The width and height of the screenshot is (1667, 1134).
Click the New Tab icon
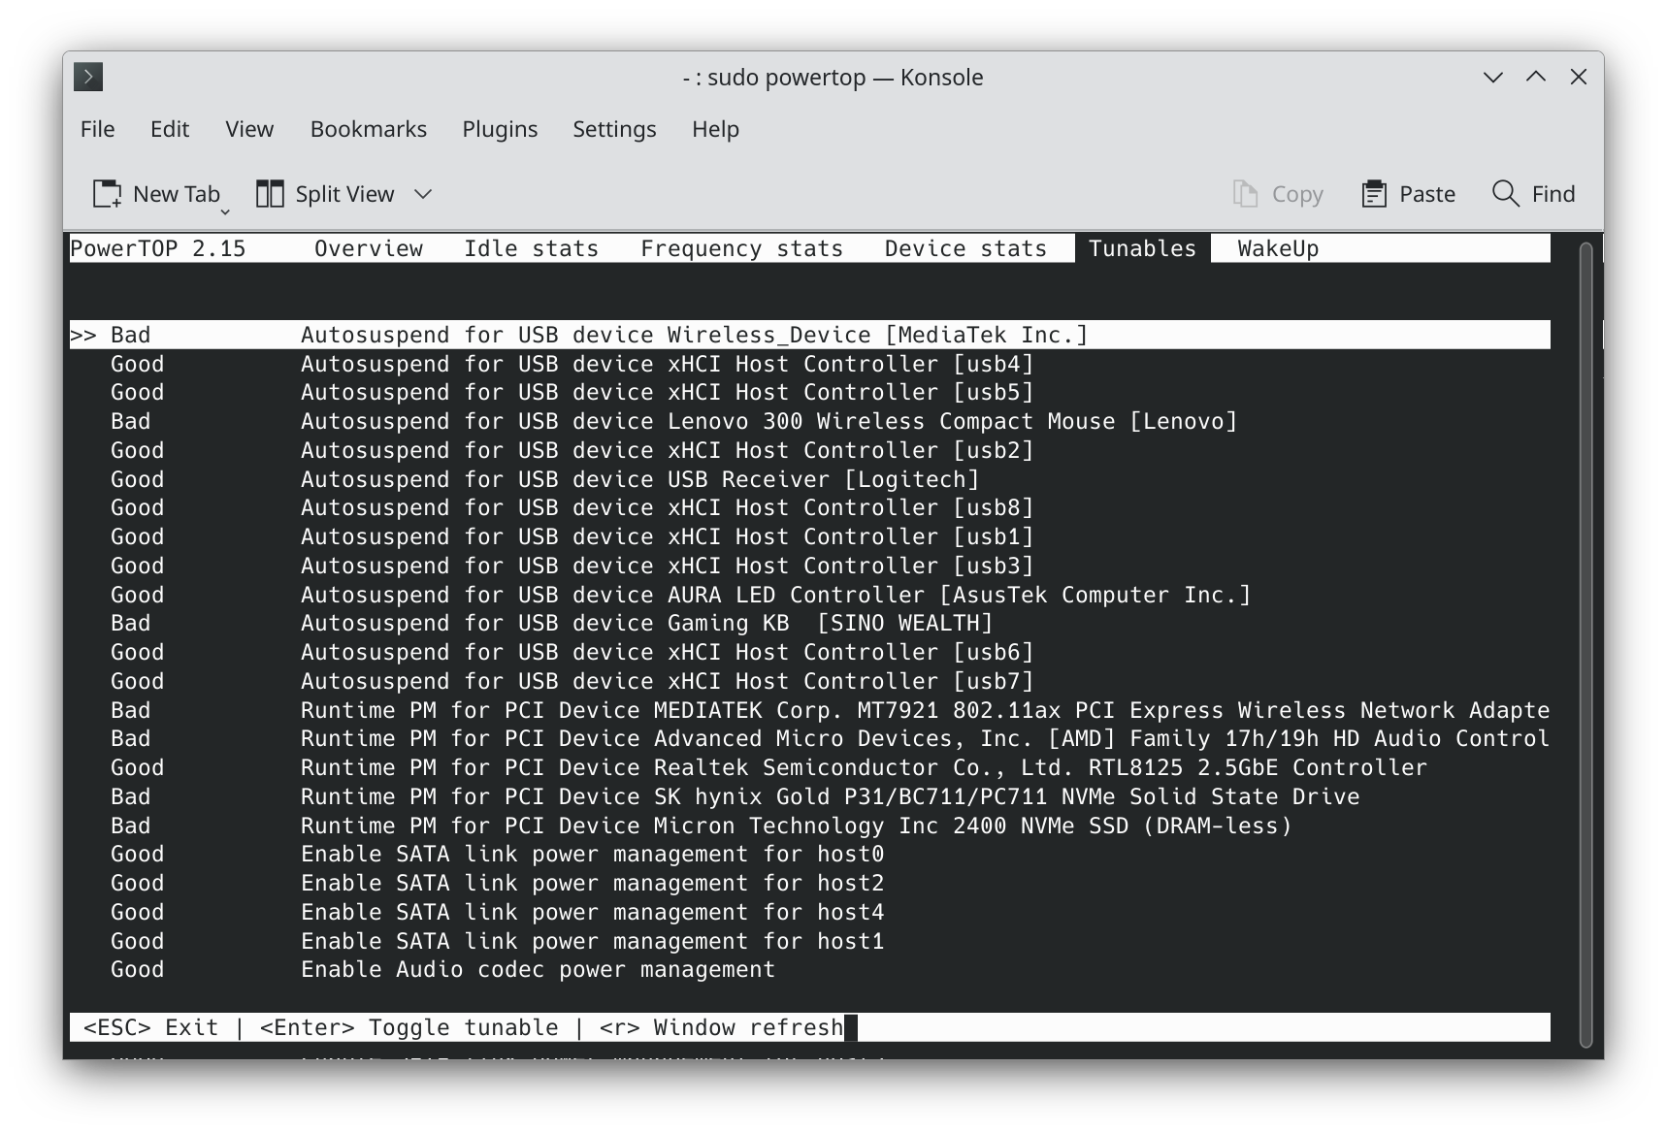pyautogui.click(x=107, y=194)
